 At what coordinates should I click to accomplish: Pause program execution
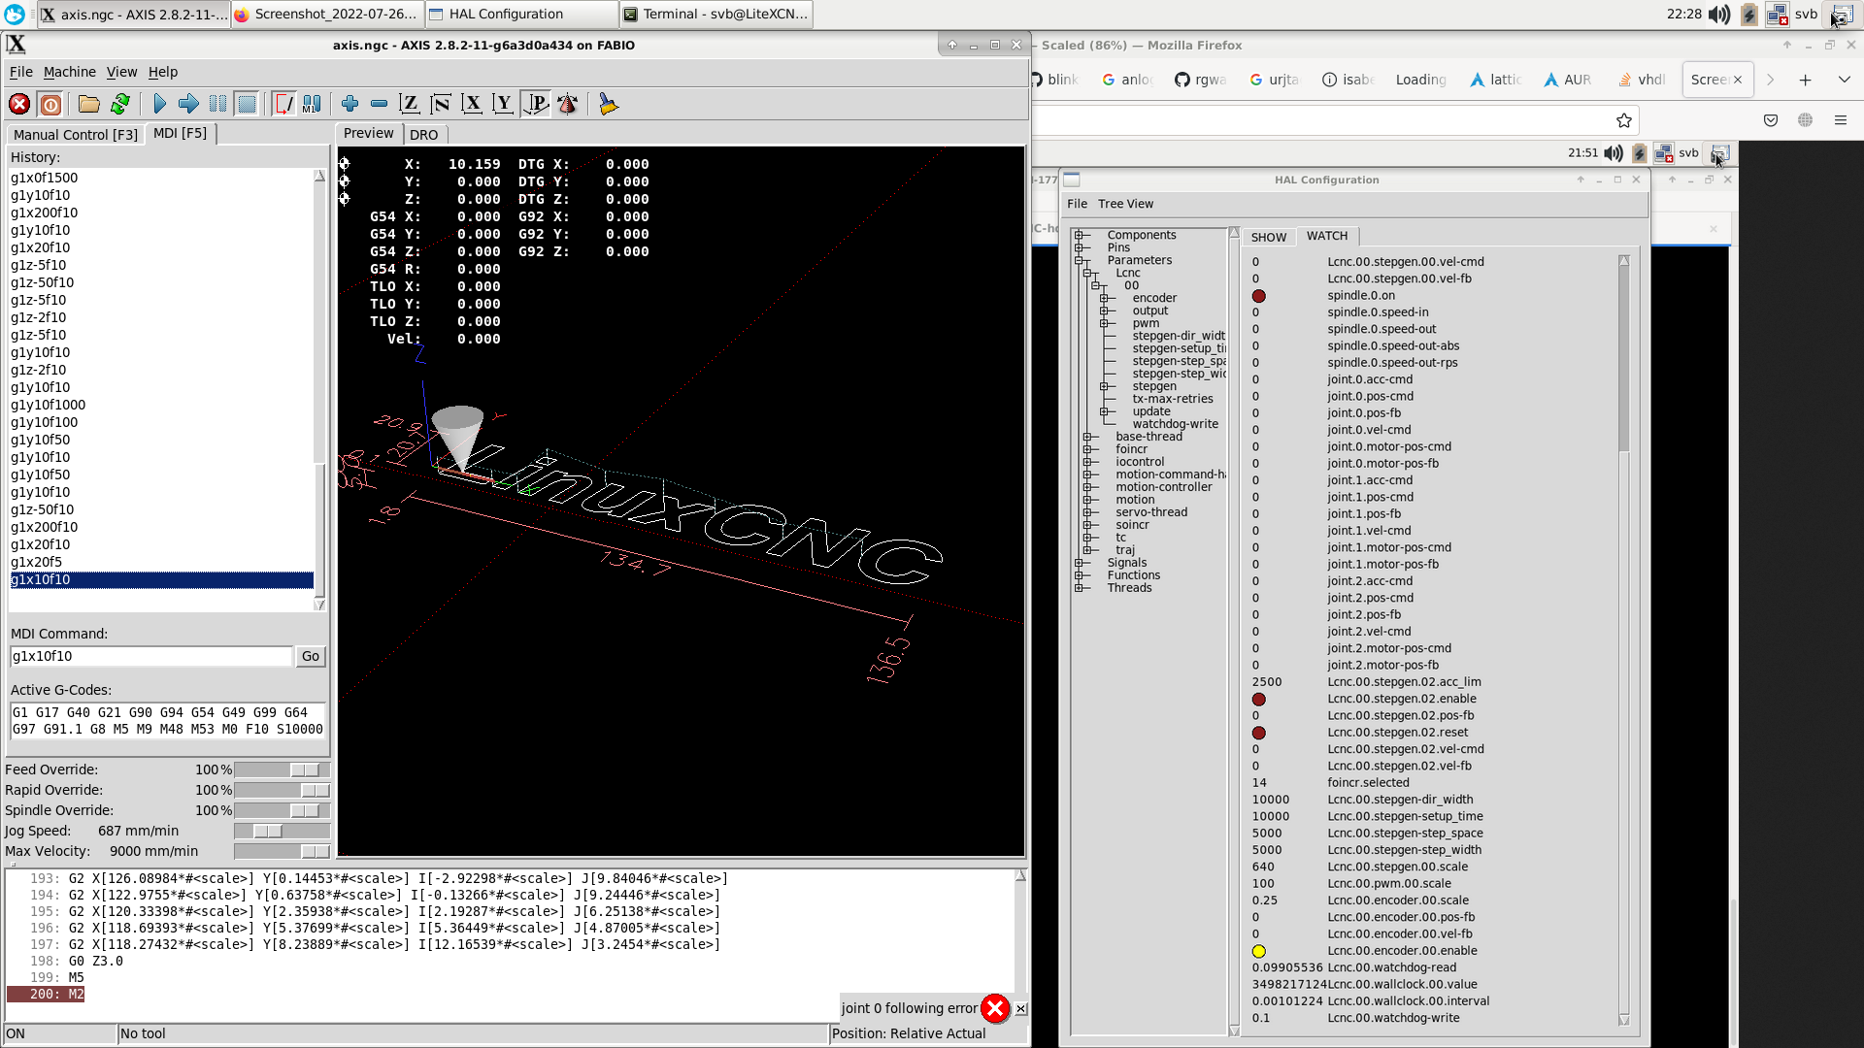pyautogui.click(x=217, y=104)
